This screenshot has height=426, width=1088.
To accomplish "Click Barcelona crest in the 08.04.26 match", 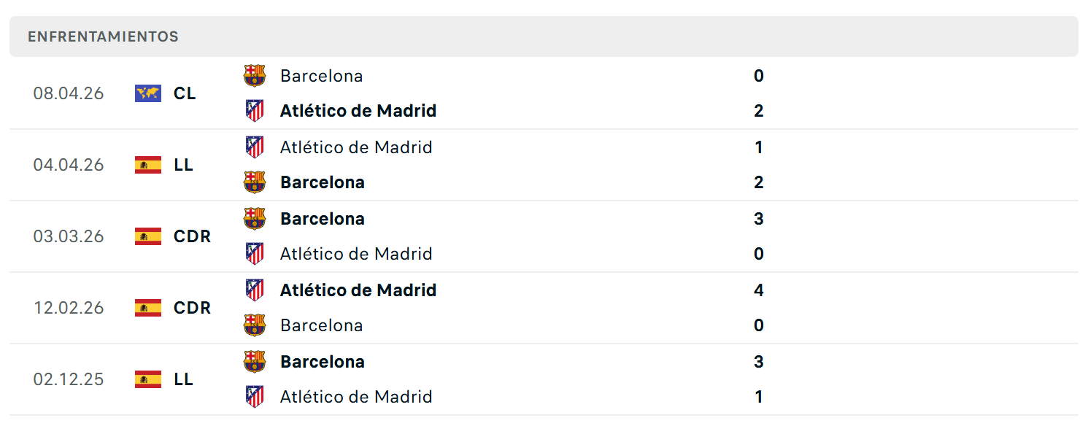I will pyautogui.click(x=255, y=76).
